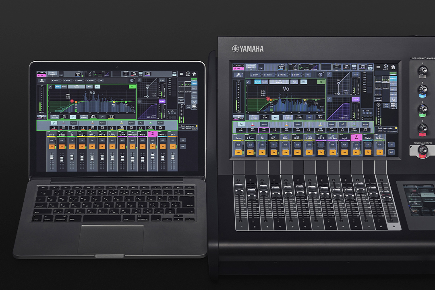Click orange band 2 node on laptop EQ graph
The image size is (435, 290).
76,102
